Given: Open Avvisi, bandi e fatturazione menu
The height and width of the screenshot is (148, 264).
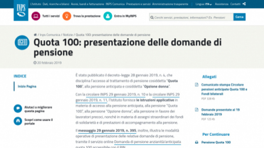Looking at the screenshot, I should (x=87, y=4).
